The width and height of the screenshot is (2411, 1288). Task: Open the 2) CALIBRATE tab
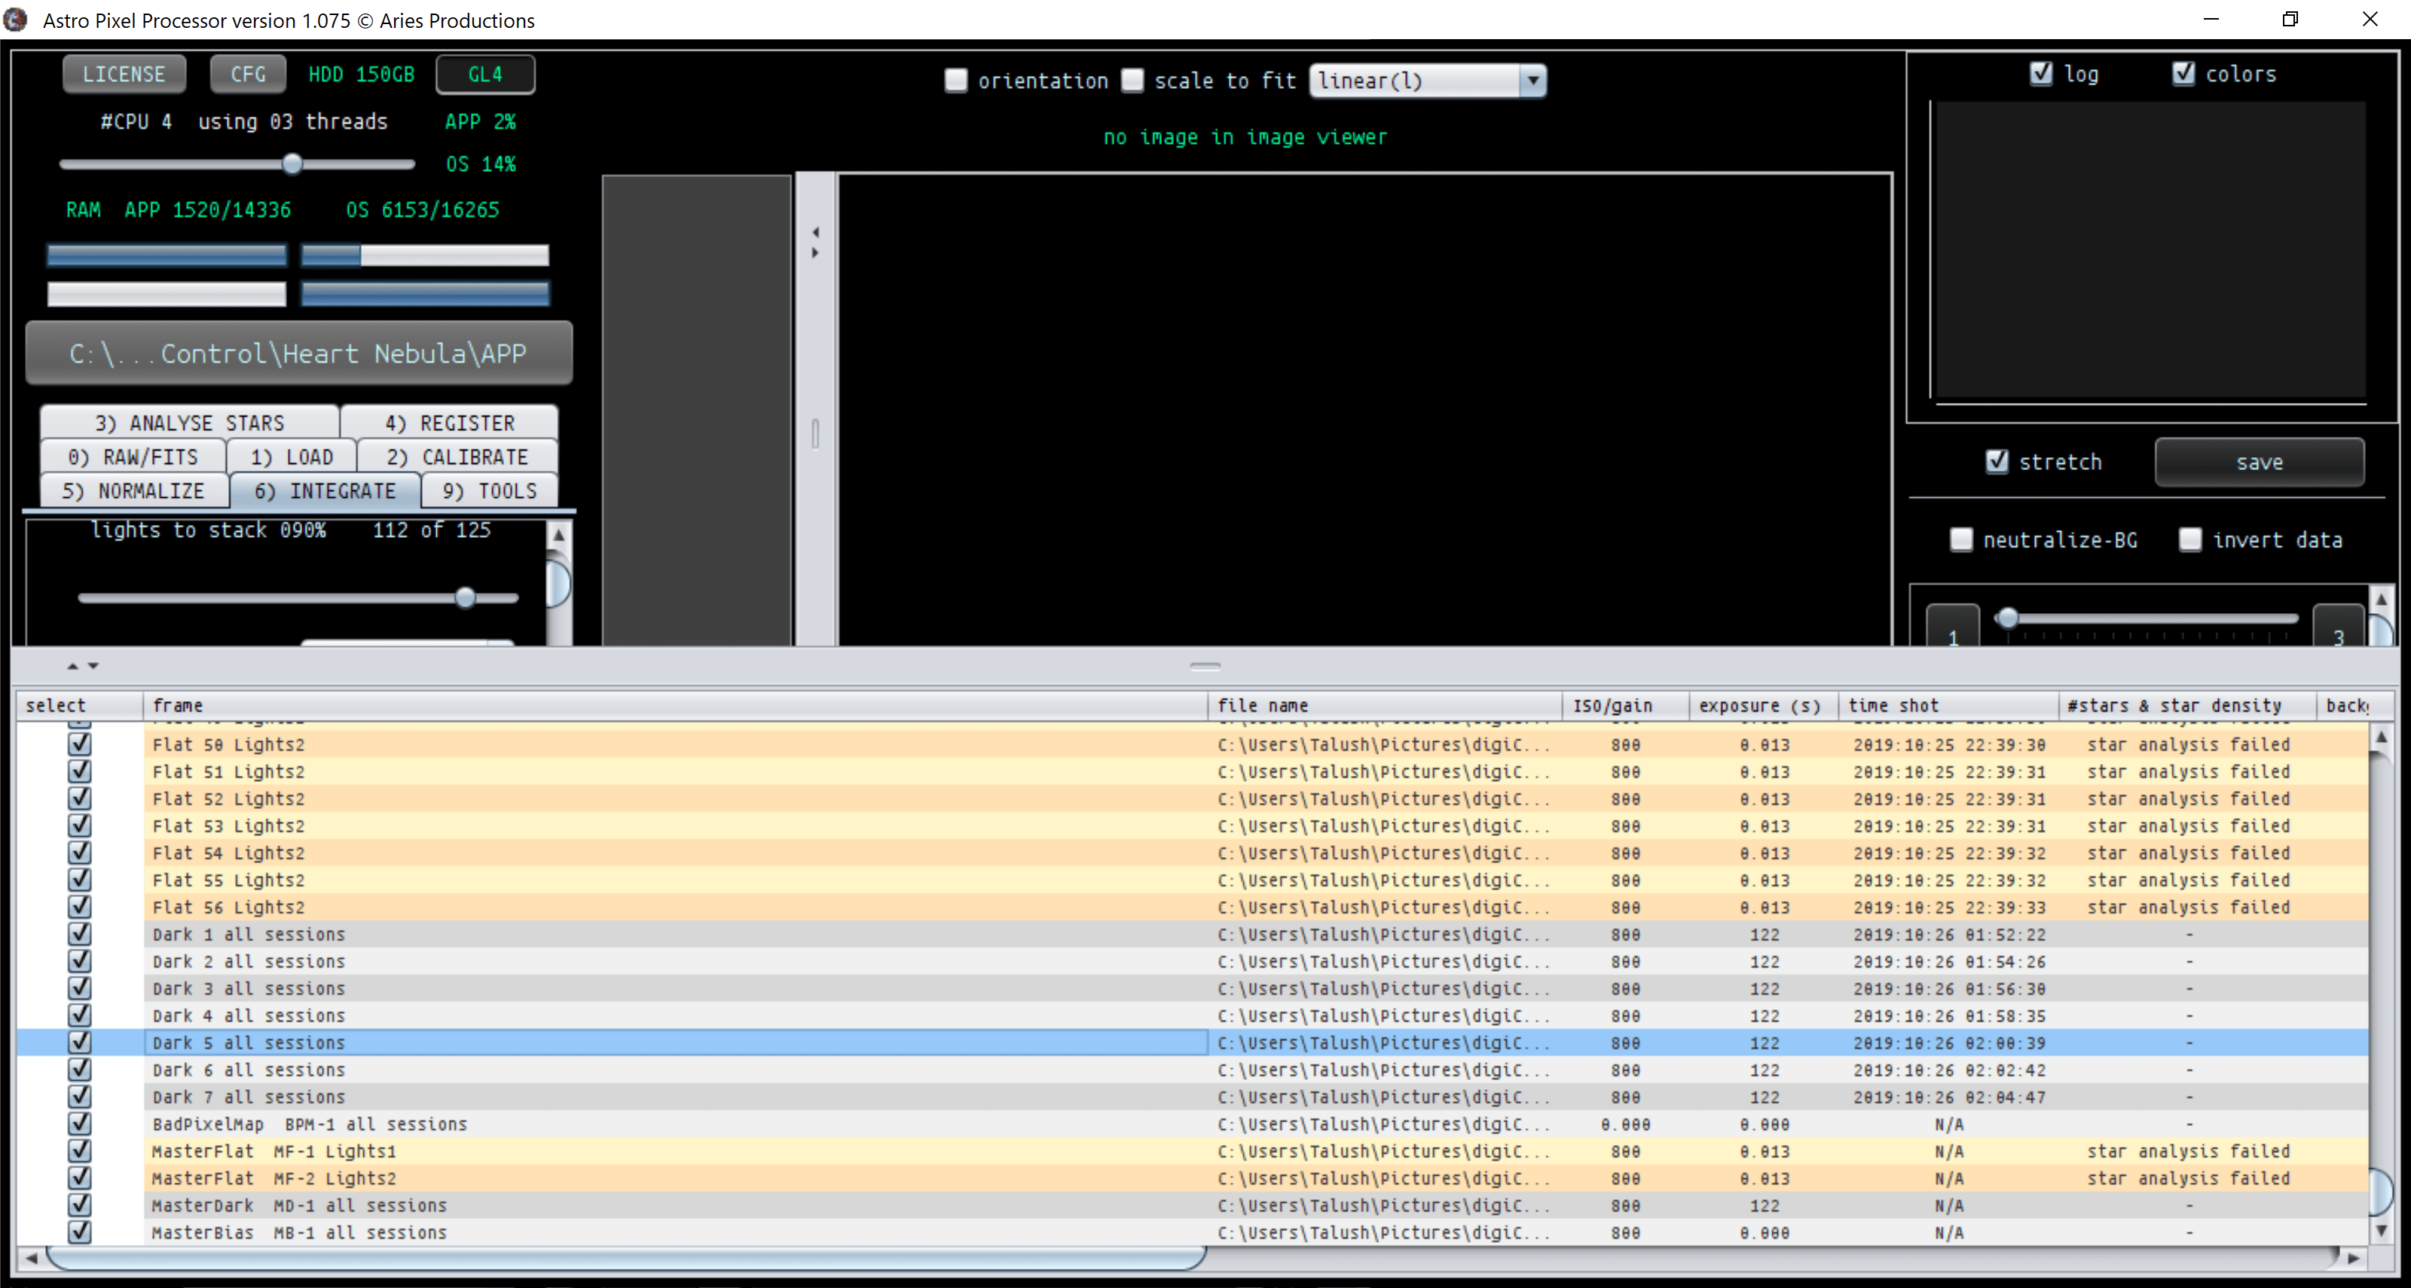click(457, 456)
